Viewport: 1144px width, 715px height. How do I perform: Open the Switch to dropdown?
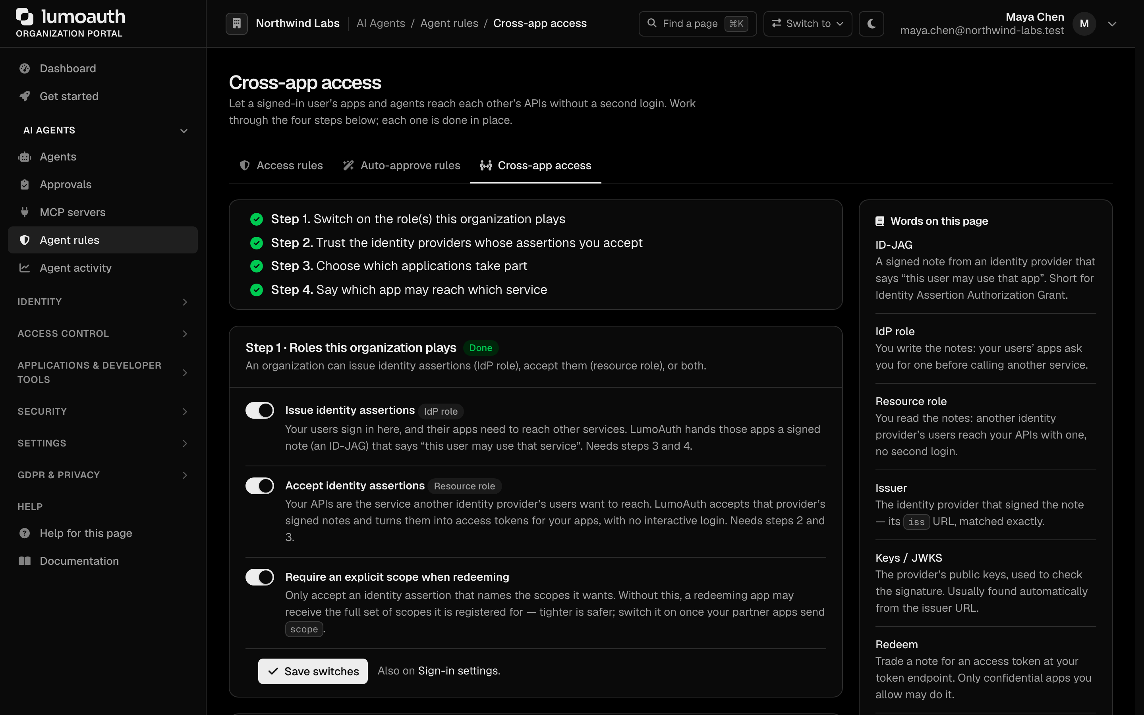coord(808,24)
